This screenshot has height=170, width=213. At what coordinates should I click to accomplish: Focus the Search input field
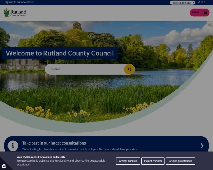[85, 69]
